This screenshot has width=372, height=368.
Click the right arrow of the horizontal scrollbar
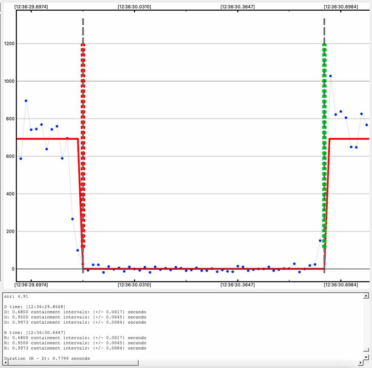(361, 362)
